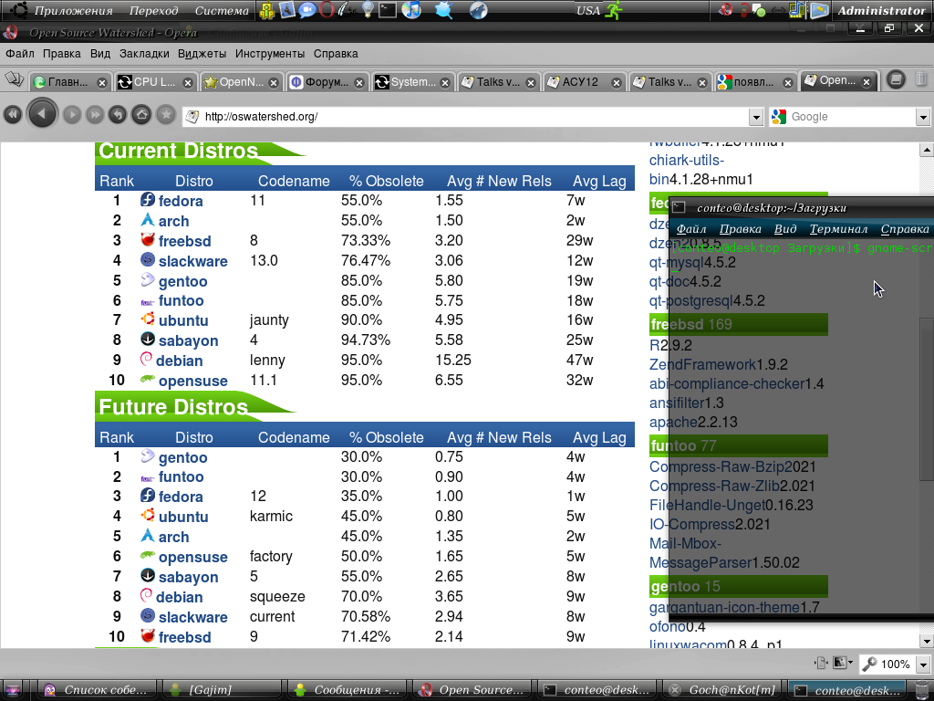
Task: Open the closed tabs trash icon
Action: click(x=920, y=79)
